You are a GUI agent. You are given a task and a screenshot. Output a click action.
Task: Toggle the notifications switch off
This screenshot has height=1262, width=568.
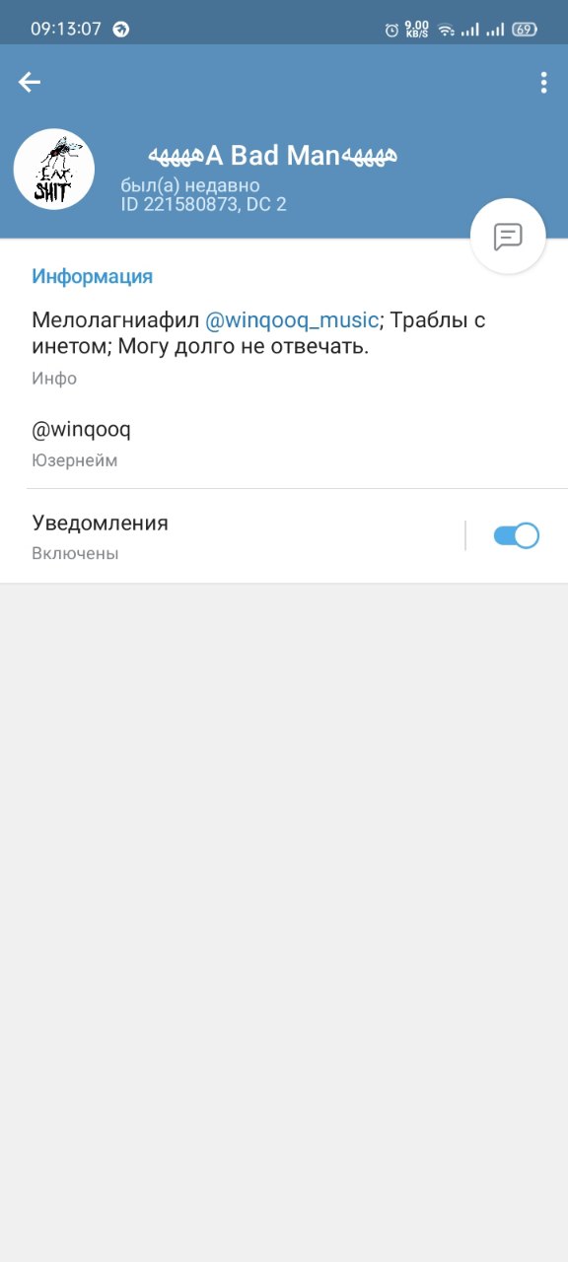(516, 535)
